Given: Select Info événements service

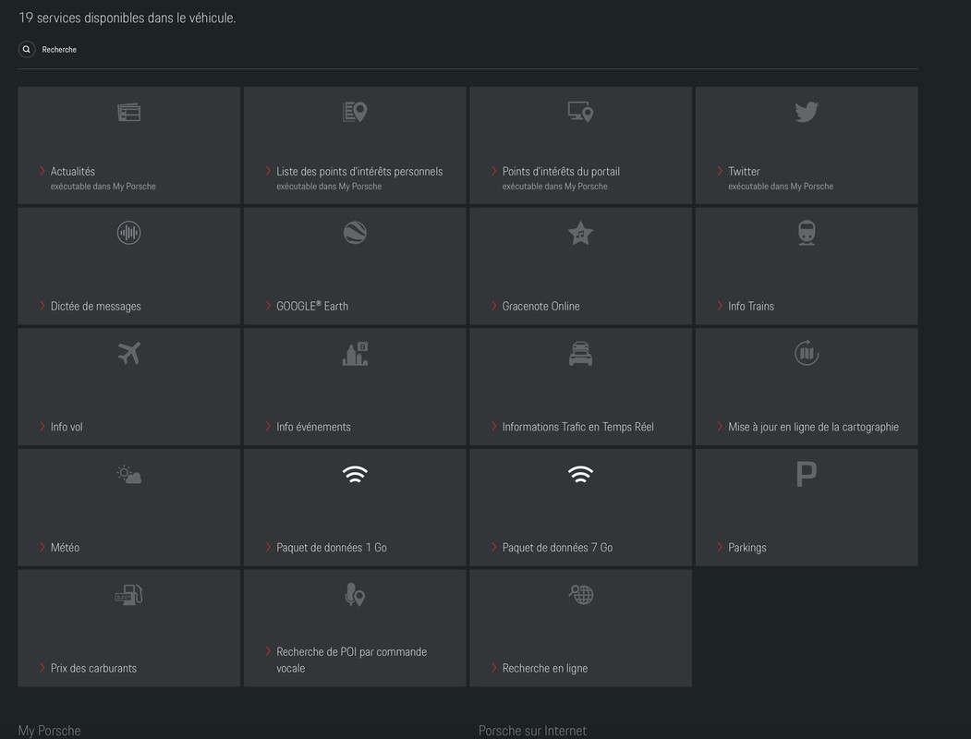Looking at the screenshot, I should coord(313,427).
